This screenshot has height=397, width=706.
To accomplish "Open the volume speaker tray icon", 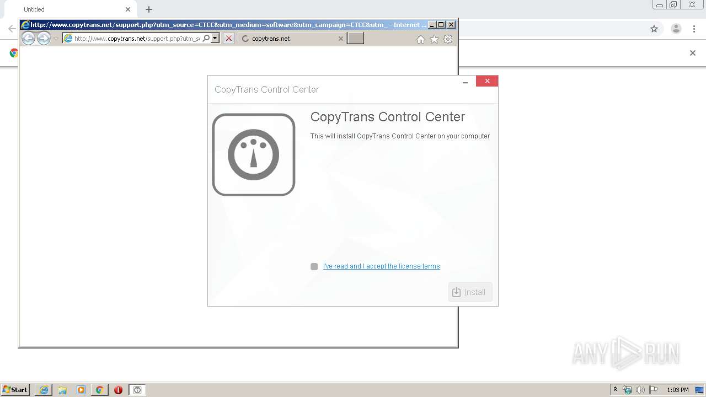I will click(640, 390).
